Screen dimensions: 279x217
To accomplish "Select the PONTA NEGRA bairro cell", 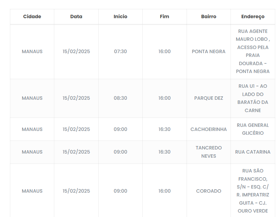I will tap(209, 51).
